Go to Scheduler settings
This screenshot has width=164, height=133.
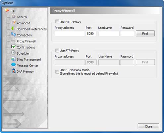click(23, 53)
